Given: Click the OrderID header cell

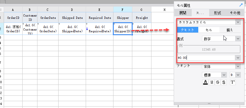Looking at the screenshot, I should (x=13, y=18).
